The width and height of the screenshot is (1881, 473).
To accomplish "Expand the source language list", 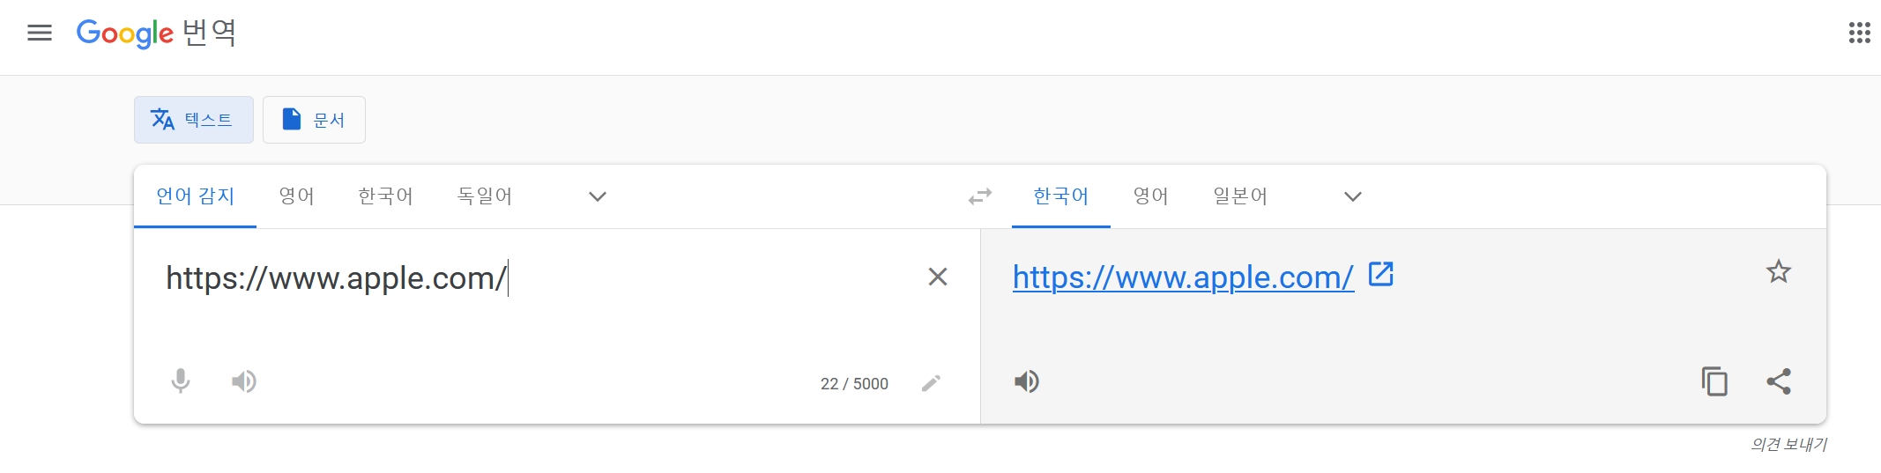I will [598, 196].
